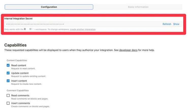This screenshot has width=188, height=110.
Task: Switch to the Configuration tab
Action: tap(49, 7)
